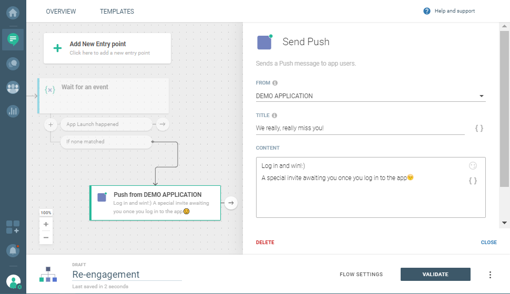Click DELETE to remove the element
This screenshot has height=294, width=510.
coord(265,243)
